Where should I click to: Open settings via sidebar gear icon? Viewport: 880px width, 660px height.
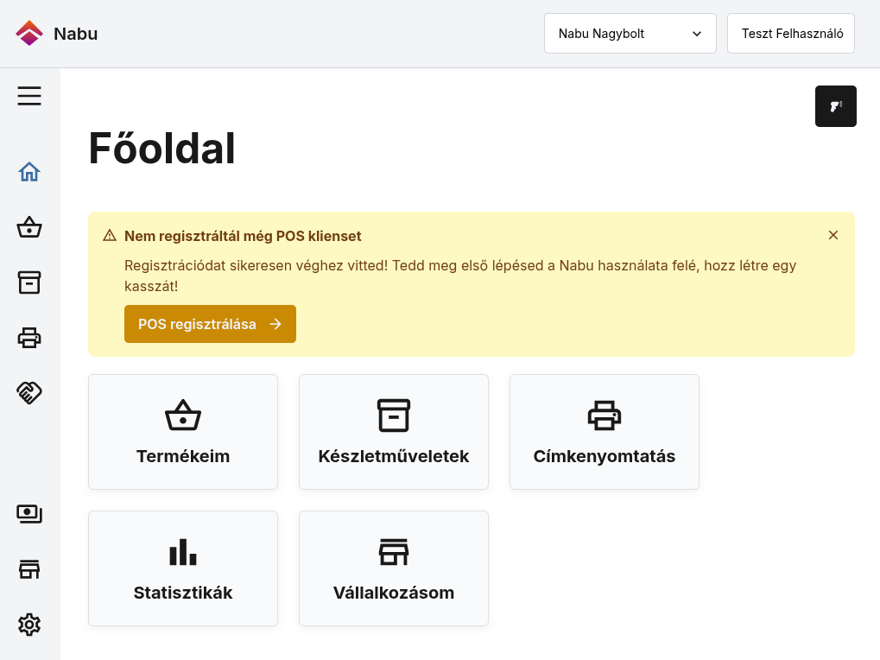click(29, 624)
